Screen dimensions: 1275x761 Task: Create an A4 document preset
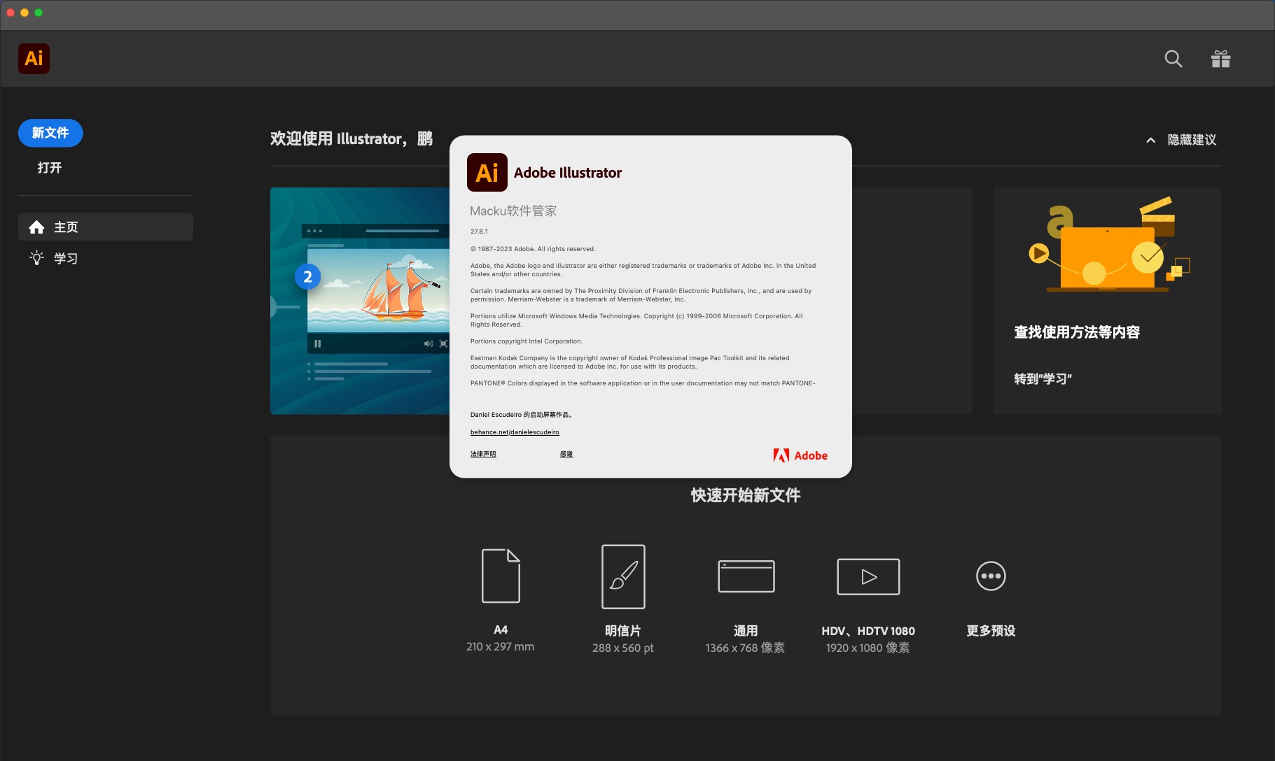click(501, 576)
